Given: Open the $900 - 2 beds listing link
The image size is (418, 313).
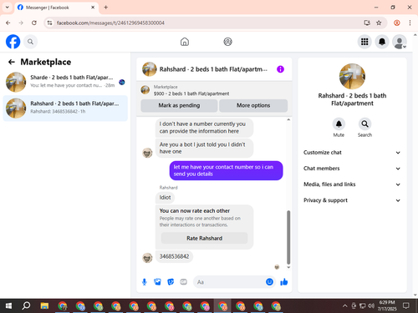Looking at the screenshot, I should 191,93.
